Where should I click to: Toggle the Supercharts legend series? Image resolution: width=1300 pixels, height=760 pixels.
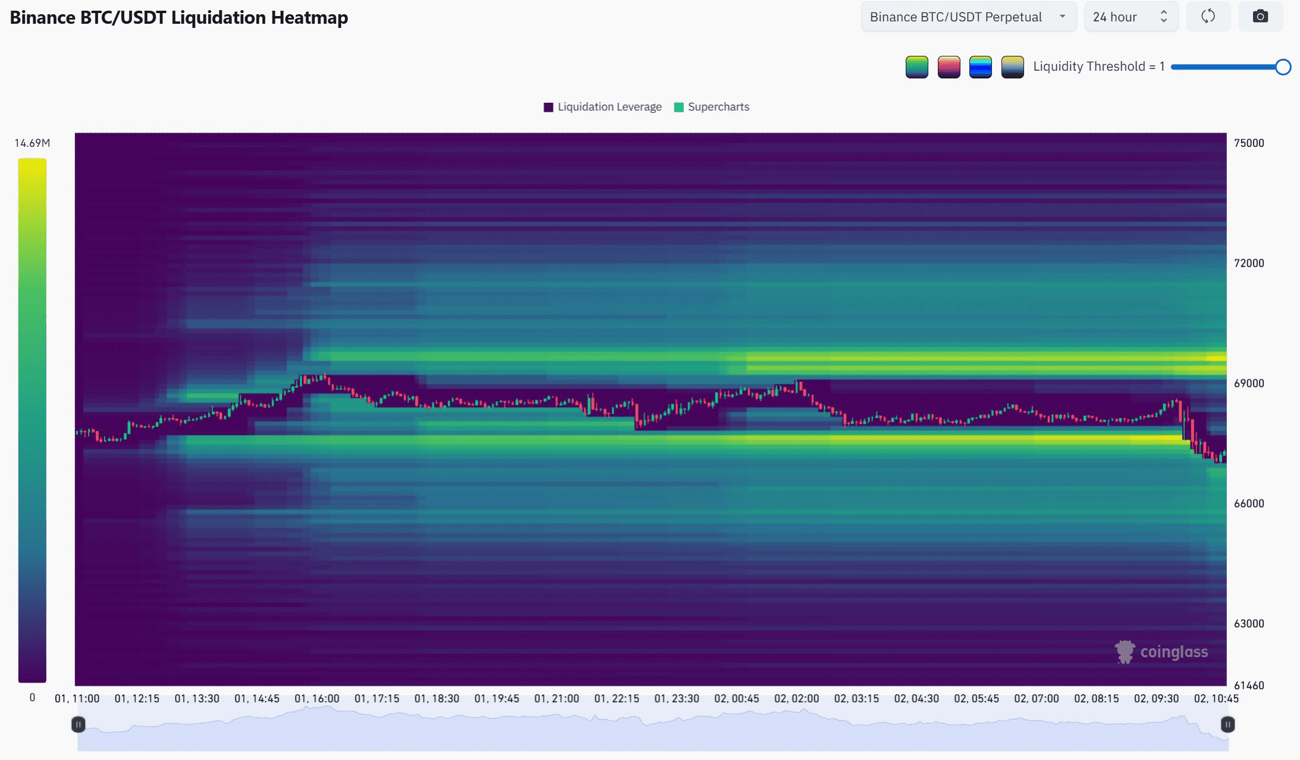pyautogui.click(x=718, y=107)
